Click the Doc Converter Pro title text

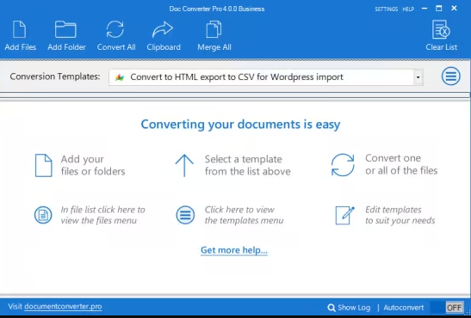[217, 9]
